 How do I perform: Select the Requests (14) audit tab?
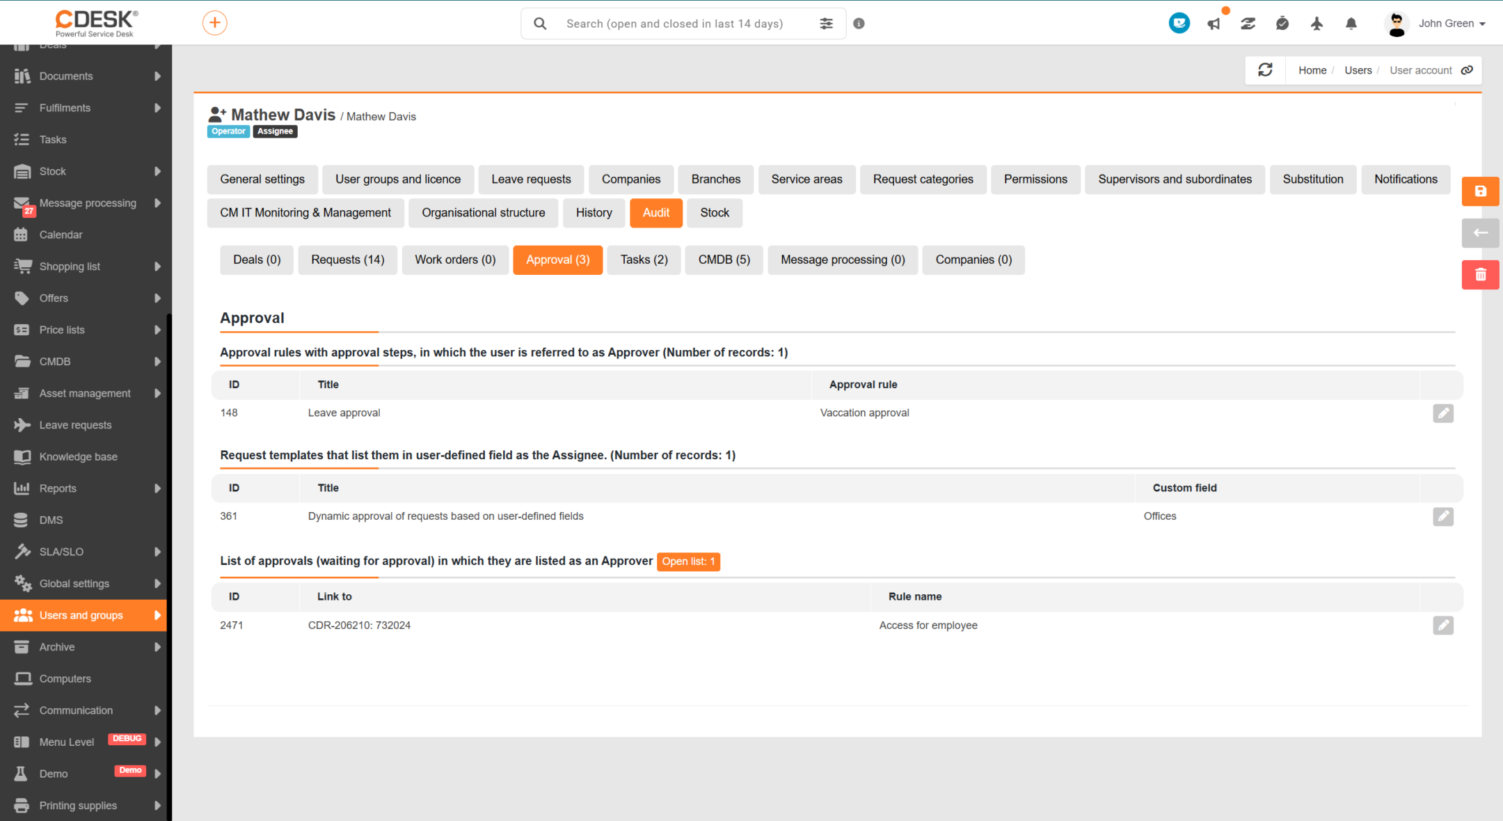(x=347, y=260)
